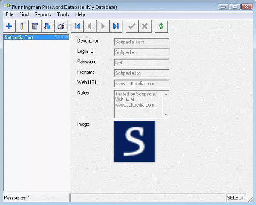The width and height of the screenshot is (256, 205).
Task: Click the printer Print icon
Action: 61,26
